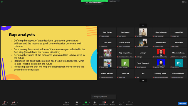This screenshot has width=188, height=106.
Task: Select Muhammad Arung's tile
Action: [x=179, y=53]
